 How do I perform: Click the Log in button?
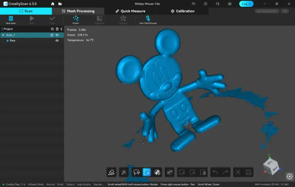point(246,4)
